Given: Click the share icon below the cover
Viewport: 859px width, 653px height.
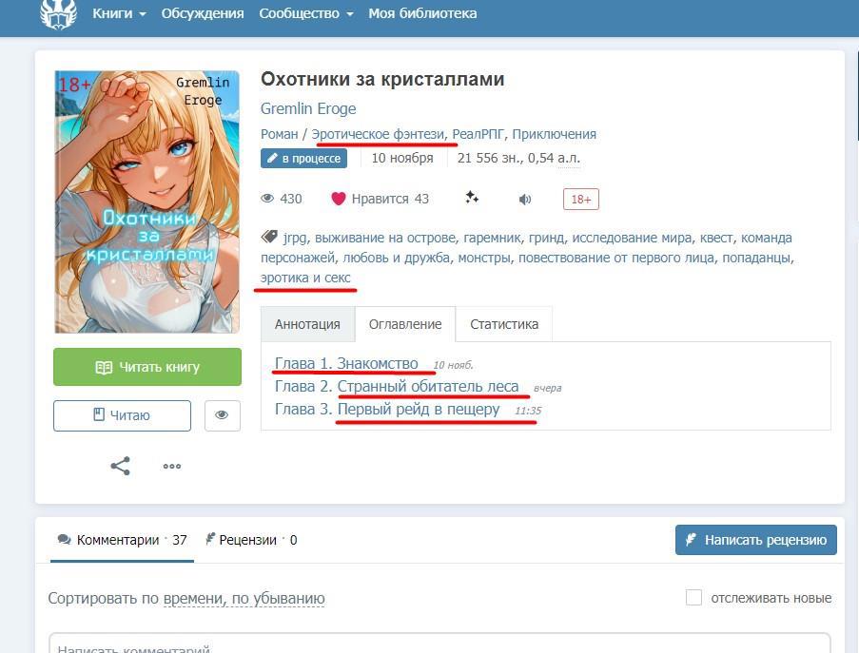Looking at the screenshot, I should click(121, 466).
